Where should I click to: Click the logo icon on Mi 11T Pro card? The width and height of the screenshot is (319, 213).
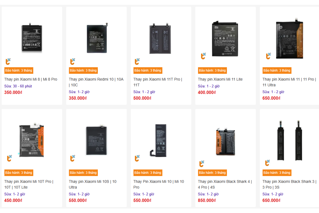coord(137,62)
